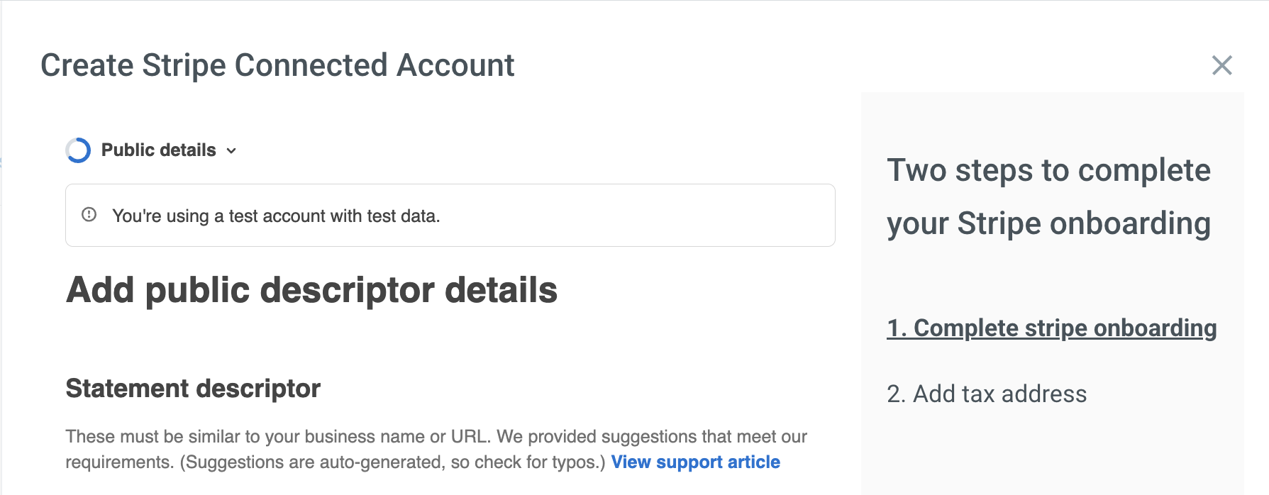Click the sentence starting 'These must be similar'
Screen dimensions: 1269x495
279,437
